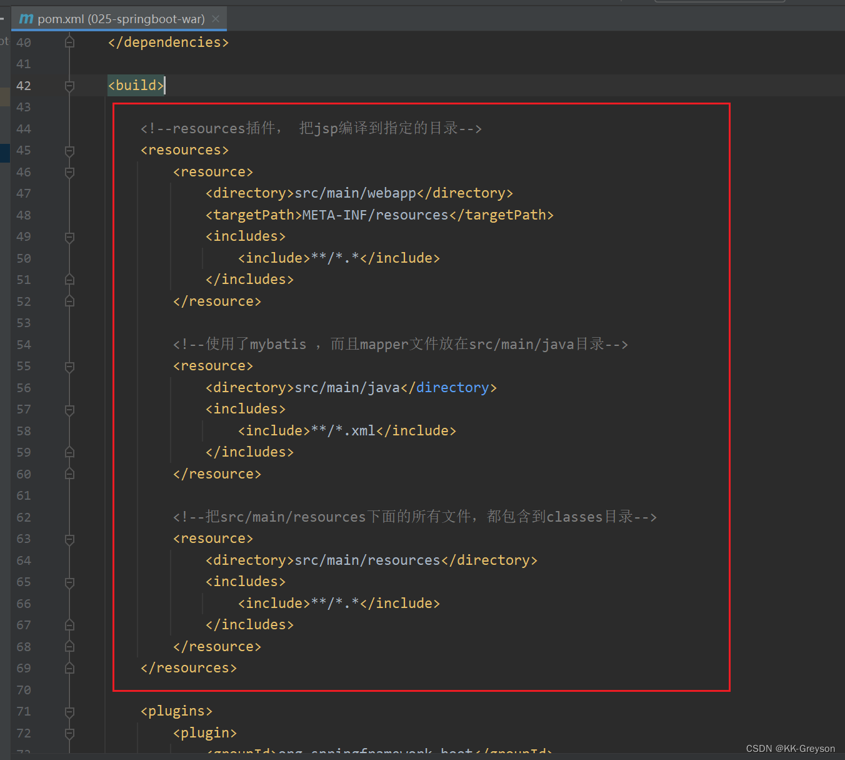Click the </includes> tag on line 67
845x760 pixels.
click(x=249, y=625)
